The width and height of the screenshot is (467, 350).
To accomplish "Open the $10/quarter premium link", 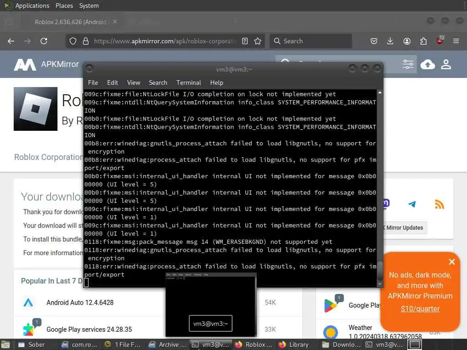I will 420,309.
